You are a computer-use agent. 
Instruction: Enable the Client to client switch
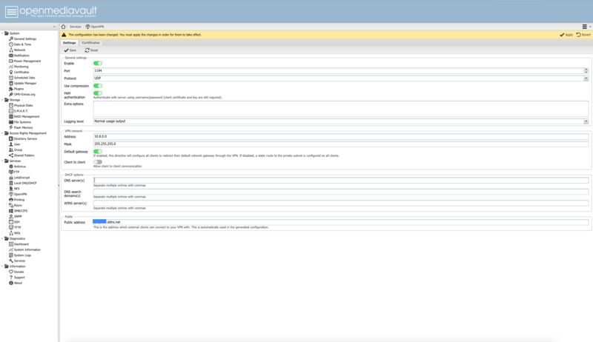97,162
